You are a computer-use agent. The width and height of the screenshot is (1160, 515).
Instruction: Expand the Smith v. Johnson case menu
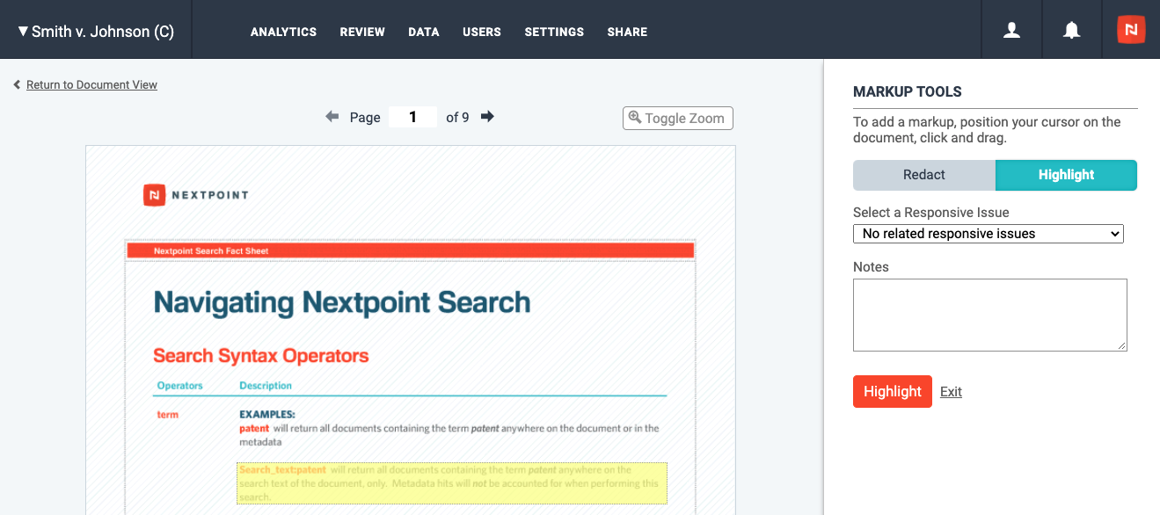(x=96, y=32)
